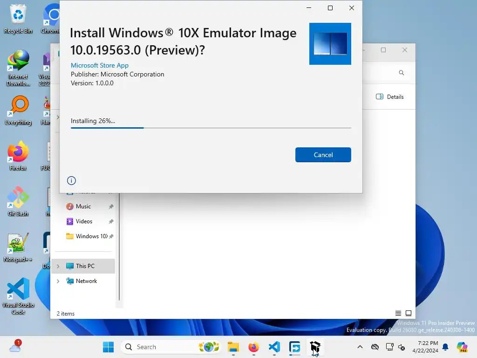Select Network in navigation pane
This screenshot has height=358, width=477.
point(83,281)
